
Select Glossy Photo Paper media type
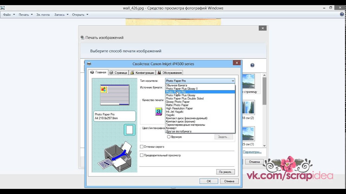[x=200, y=102]
